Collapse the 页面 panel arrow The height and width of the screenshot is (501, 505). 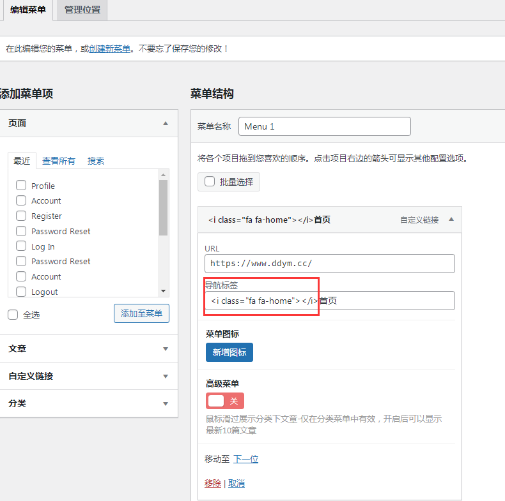[x=166, y=123]
